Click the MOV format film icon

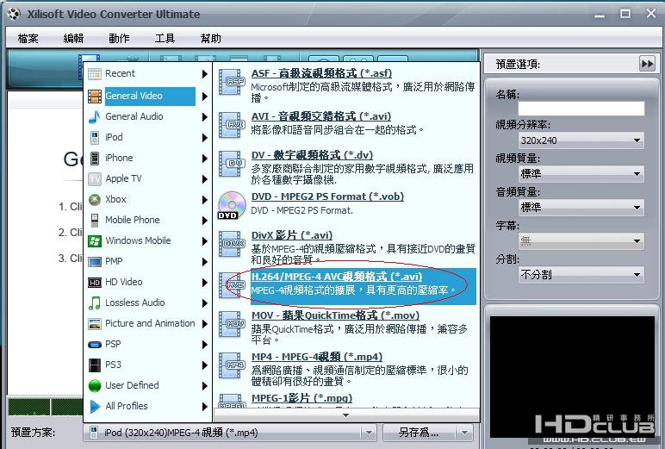point(232,324)
